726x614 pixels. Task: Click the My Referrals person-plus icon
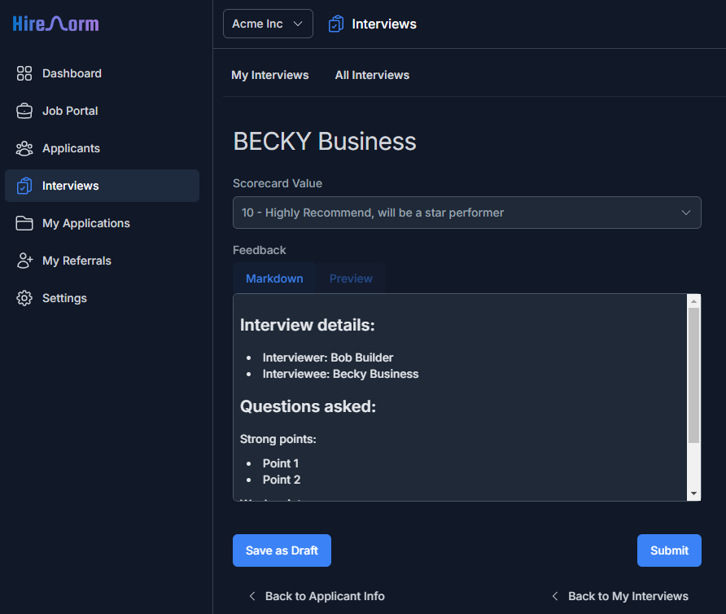pyautogui.click(x=24, y=261)
